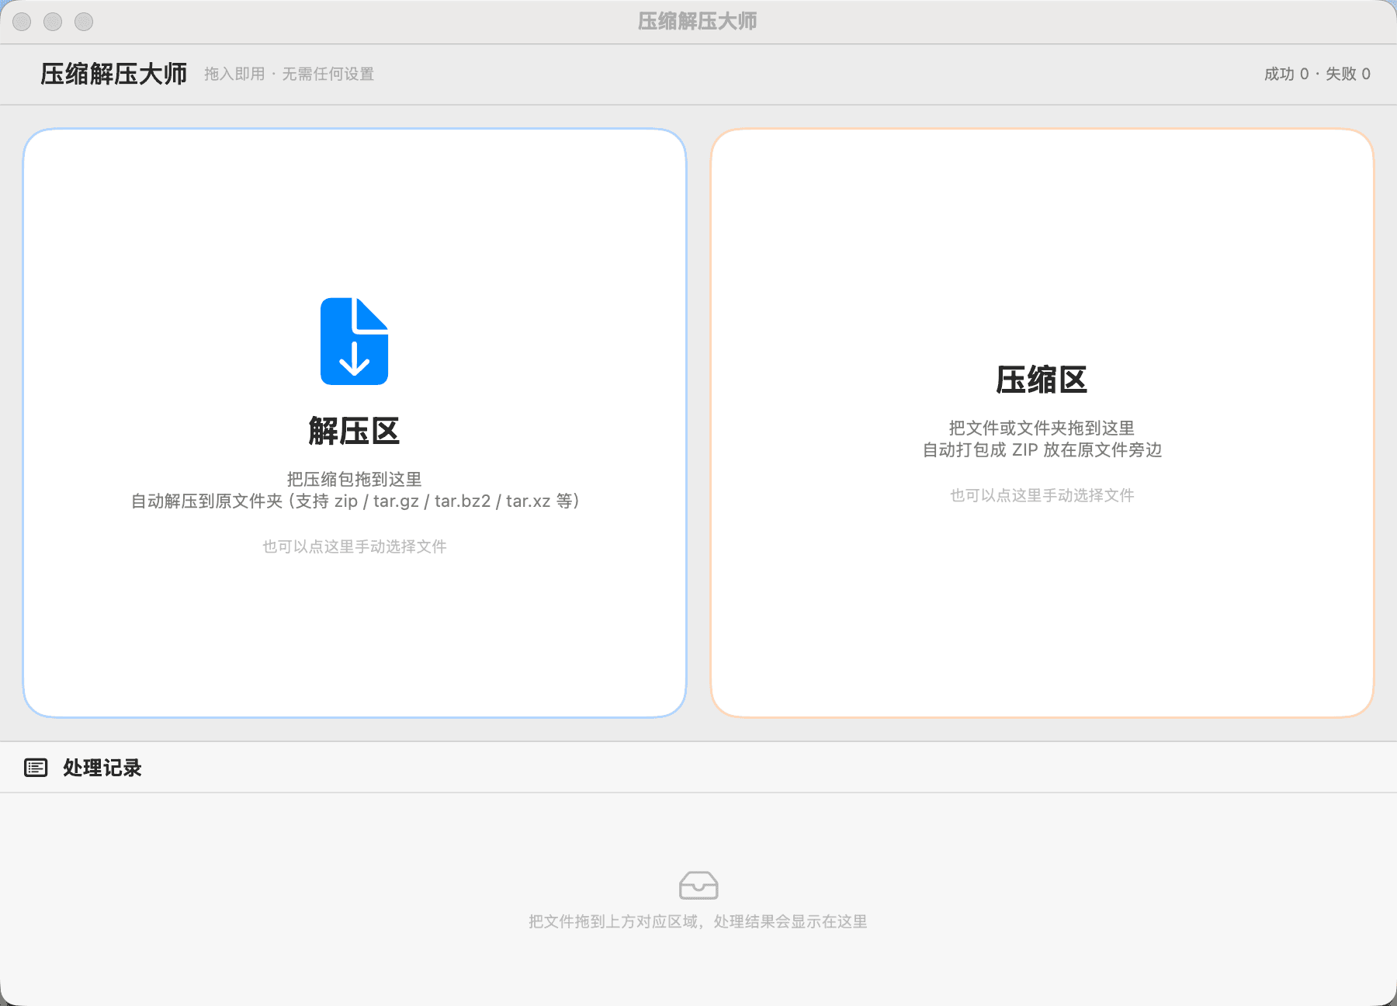Minimize the window with the middle title bar button

pos(53,22)
